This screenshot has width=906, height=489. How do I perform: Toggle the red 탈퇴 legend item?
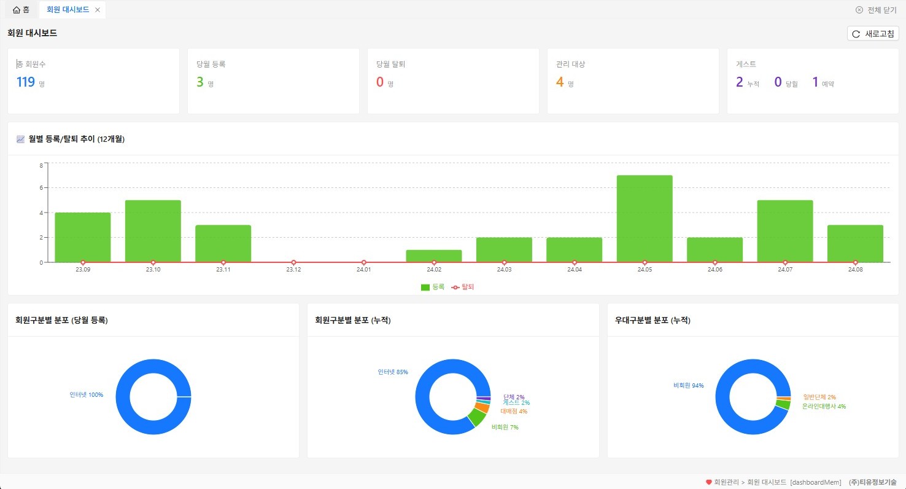pos(463,287)
